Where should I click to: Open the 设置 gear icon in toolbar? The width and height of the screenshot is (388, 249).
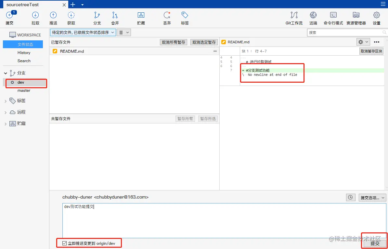[377, 15]
